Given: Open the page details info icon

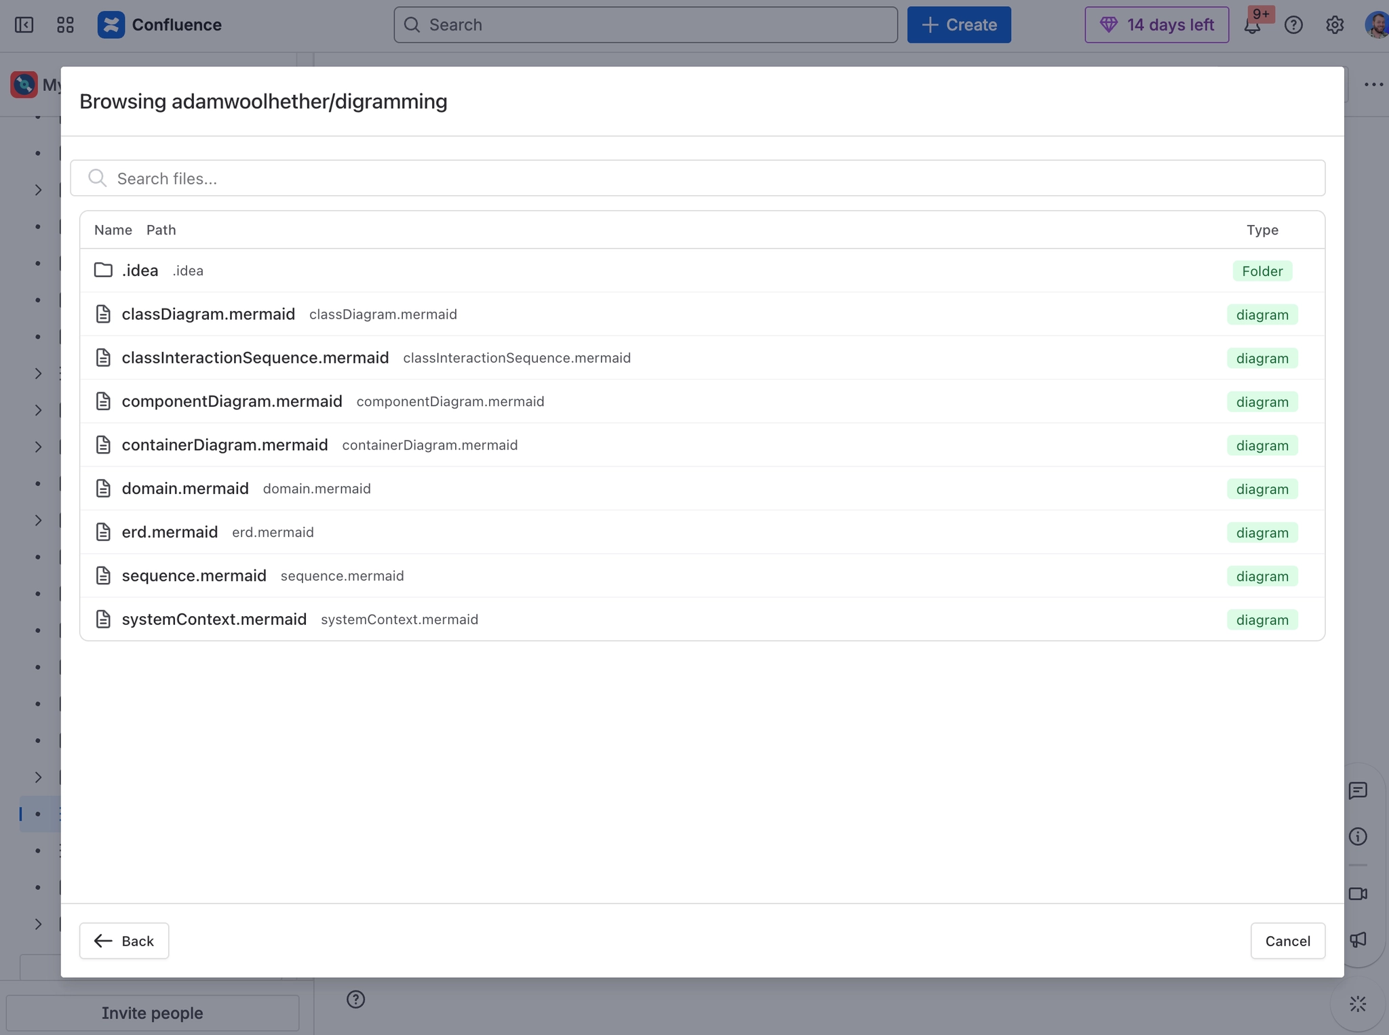Looking at the screenshot, I should coord(1358,836).
